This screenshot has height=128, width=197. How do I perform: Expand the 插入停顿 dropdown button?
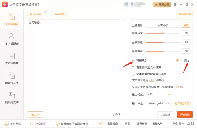(x=60, y=14)
